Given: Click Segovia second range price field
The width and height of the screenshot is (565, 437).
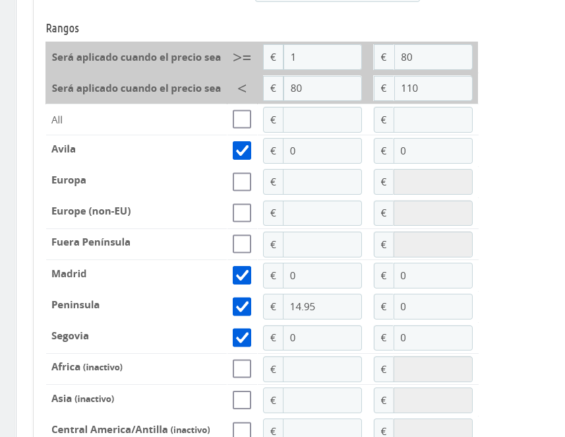Looking at the screenshot, I should tap(432, 338).
